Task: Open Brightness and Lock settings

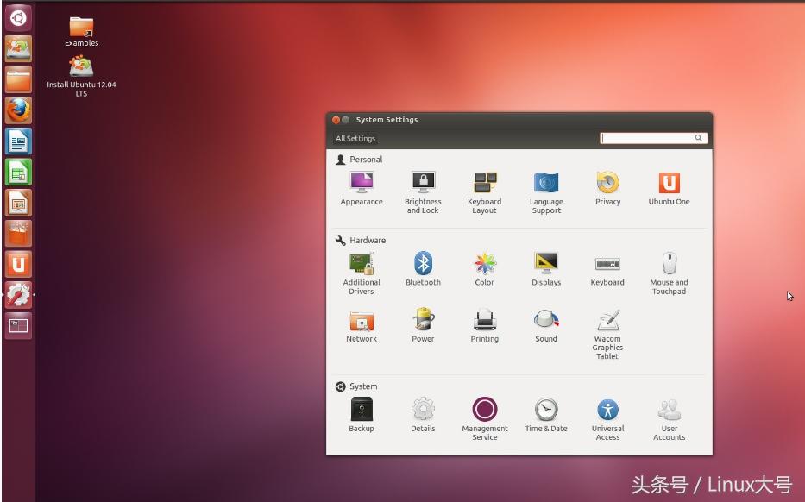Action: point(423,192)
